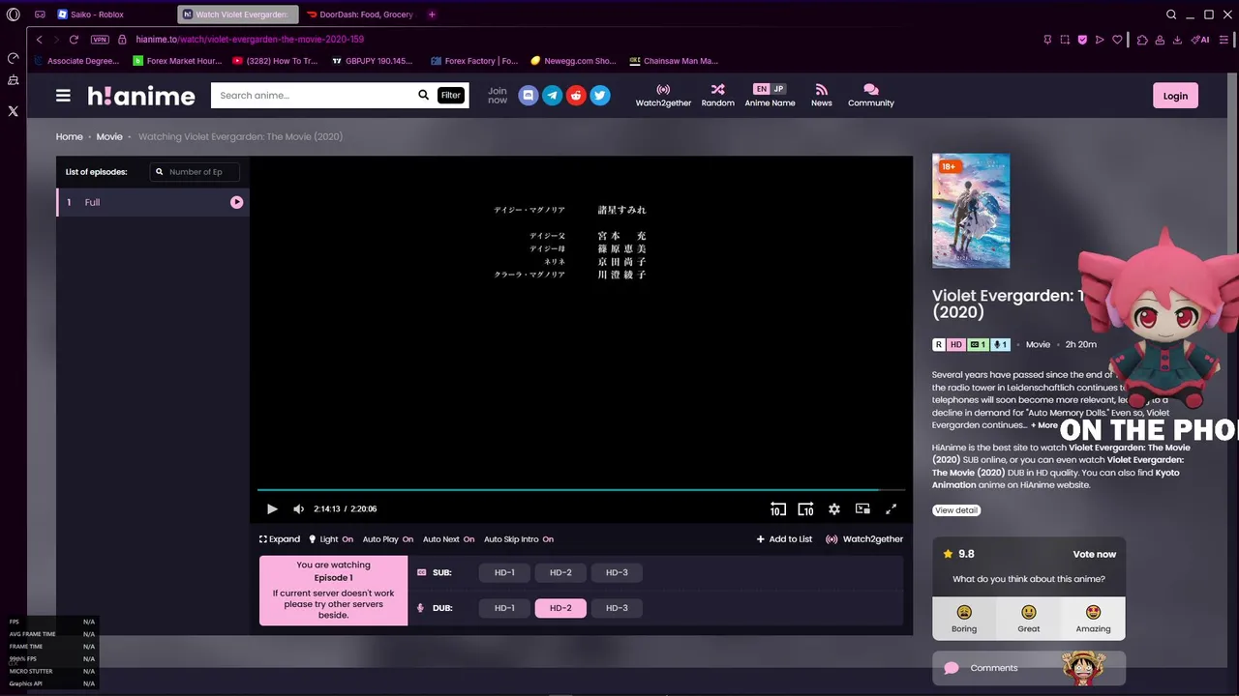Go to HiAnime logo homepage
This screenshot has height=696, width=1239.
[141, 96]
